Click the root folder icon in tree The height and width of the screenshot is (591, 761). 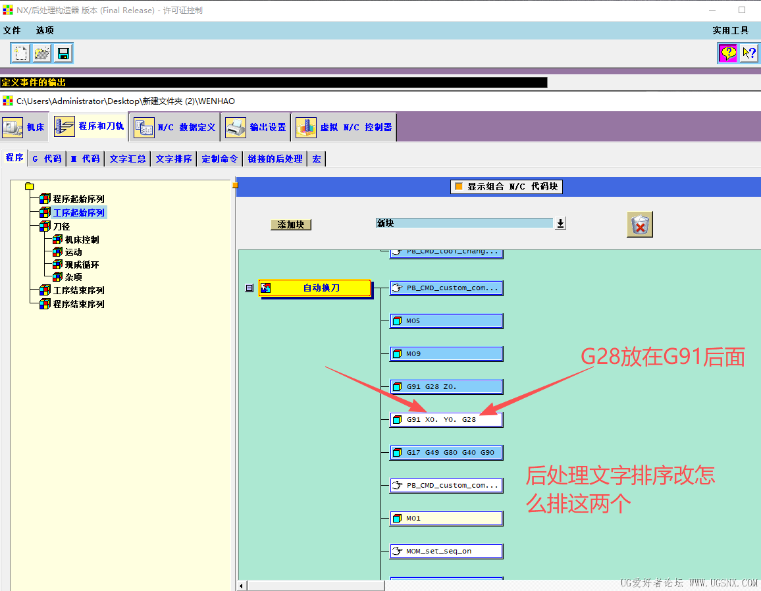pyautogui.click(x=30, y=186)
